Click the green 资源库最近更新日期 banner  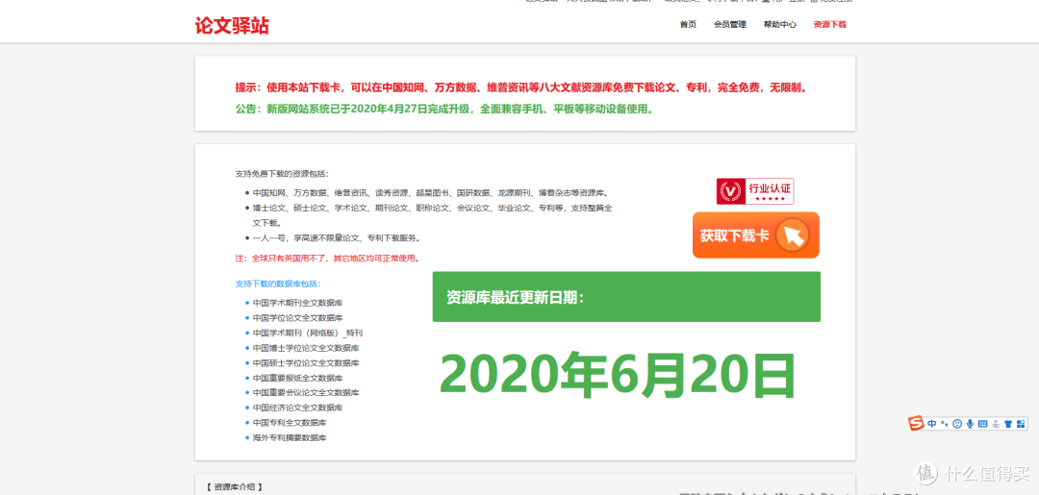(x=626, y=296)
